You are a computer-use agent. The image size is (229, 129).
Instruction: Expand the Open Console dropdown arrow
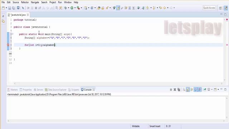tap(218, 90)
